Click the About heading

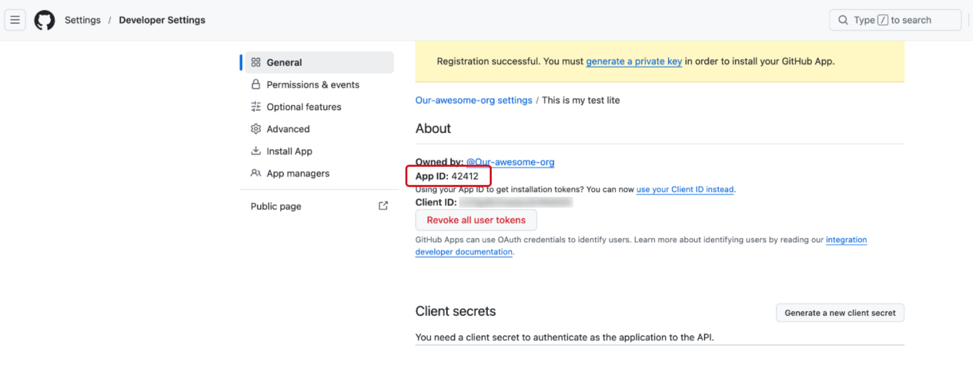[x=433, y=129]
